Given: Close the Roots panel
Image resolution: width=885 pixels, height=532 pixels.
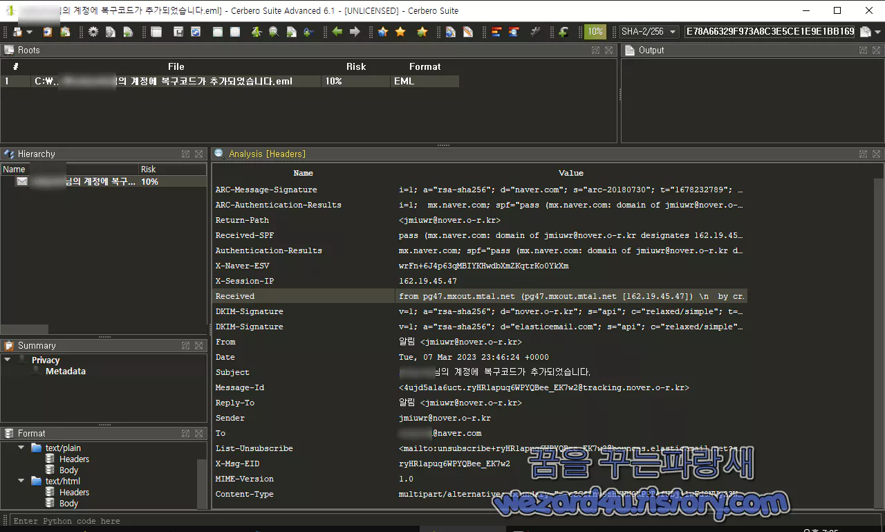Looking at the screenshot, I should point(608,50).
